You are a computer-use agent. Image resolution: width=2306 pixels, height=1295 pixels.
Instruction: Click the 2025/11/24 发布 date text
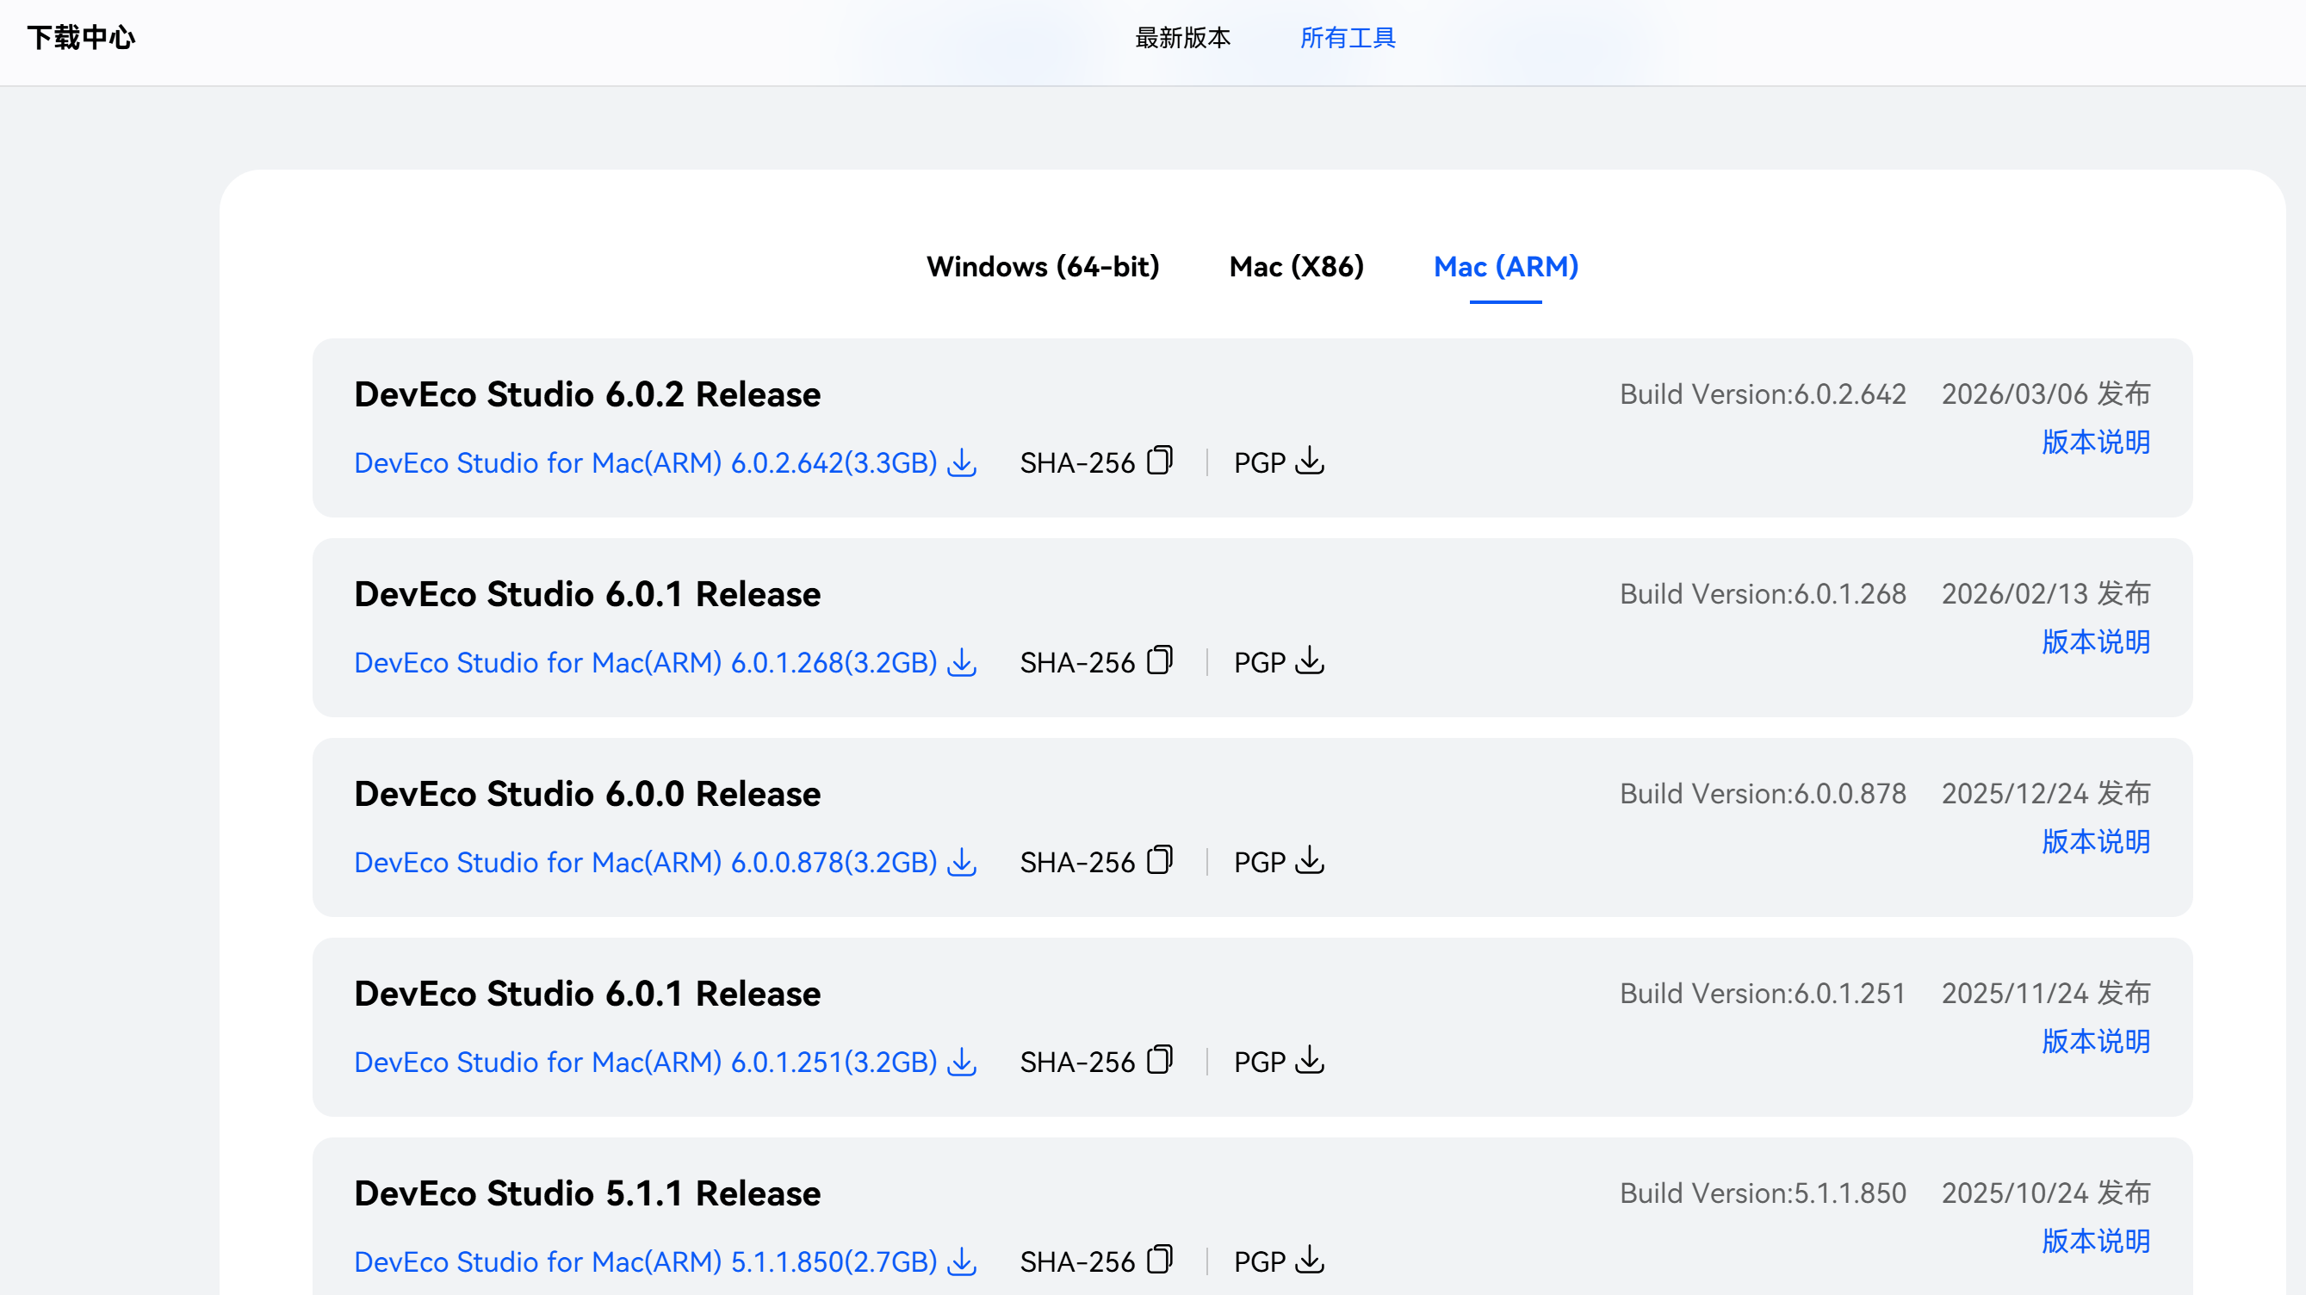coord(2045,993)
